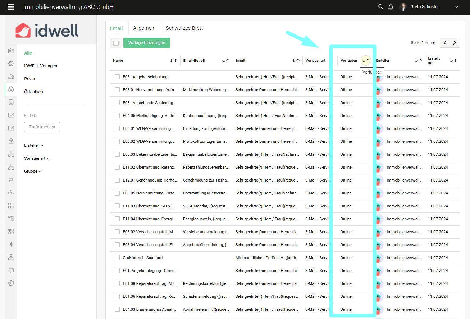This screenshot has height=319, width=470.
Task: Open the document page sidebar icon
Action: tap(11, 102)
